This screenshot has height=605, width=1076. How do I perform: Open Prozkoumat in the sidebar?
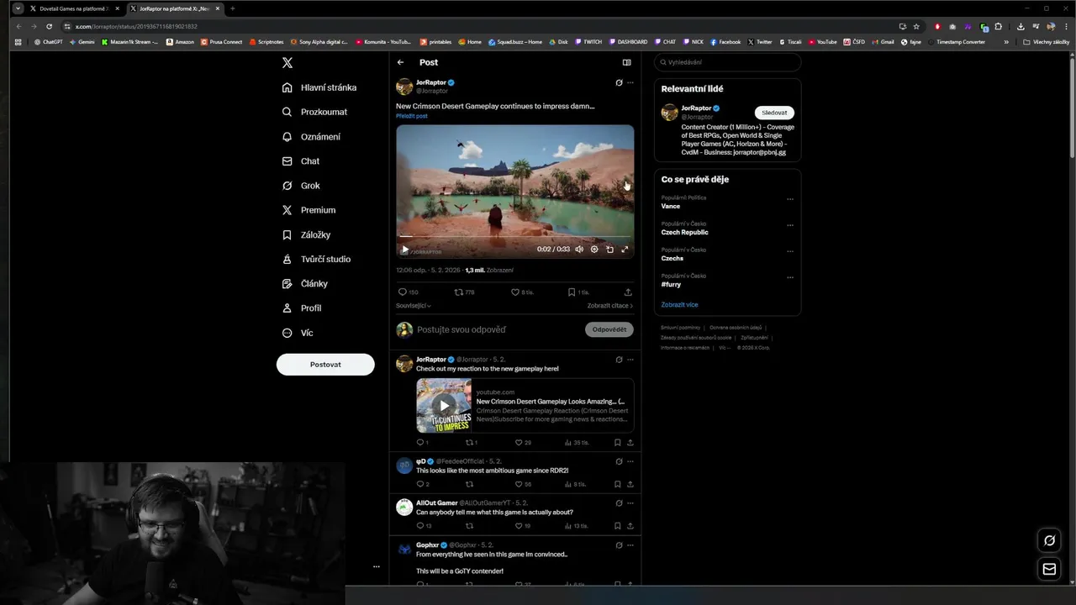tap(314, 112)
